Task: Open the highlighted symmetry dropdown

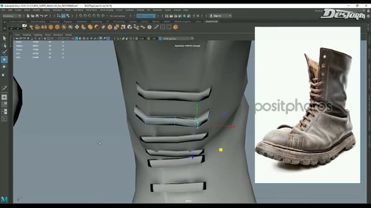Action: (x=146, y=16)
